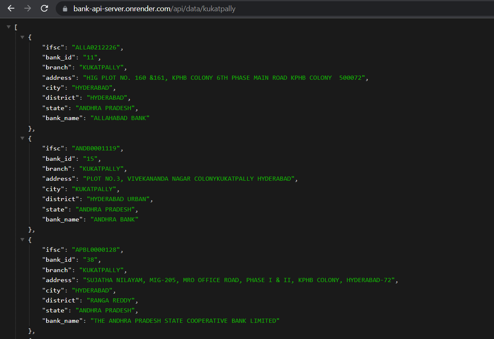The height and width of the screenshot is (339, 494).
Task: Select the IFSC value "ALLA0212226"
Action: pyautogui.click(x=96, y=47)
